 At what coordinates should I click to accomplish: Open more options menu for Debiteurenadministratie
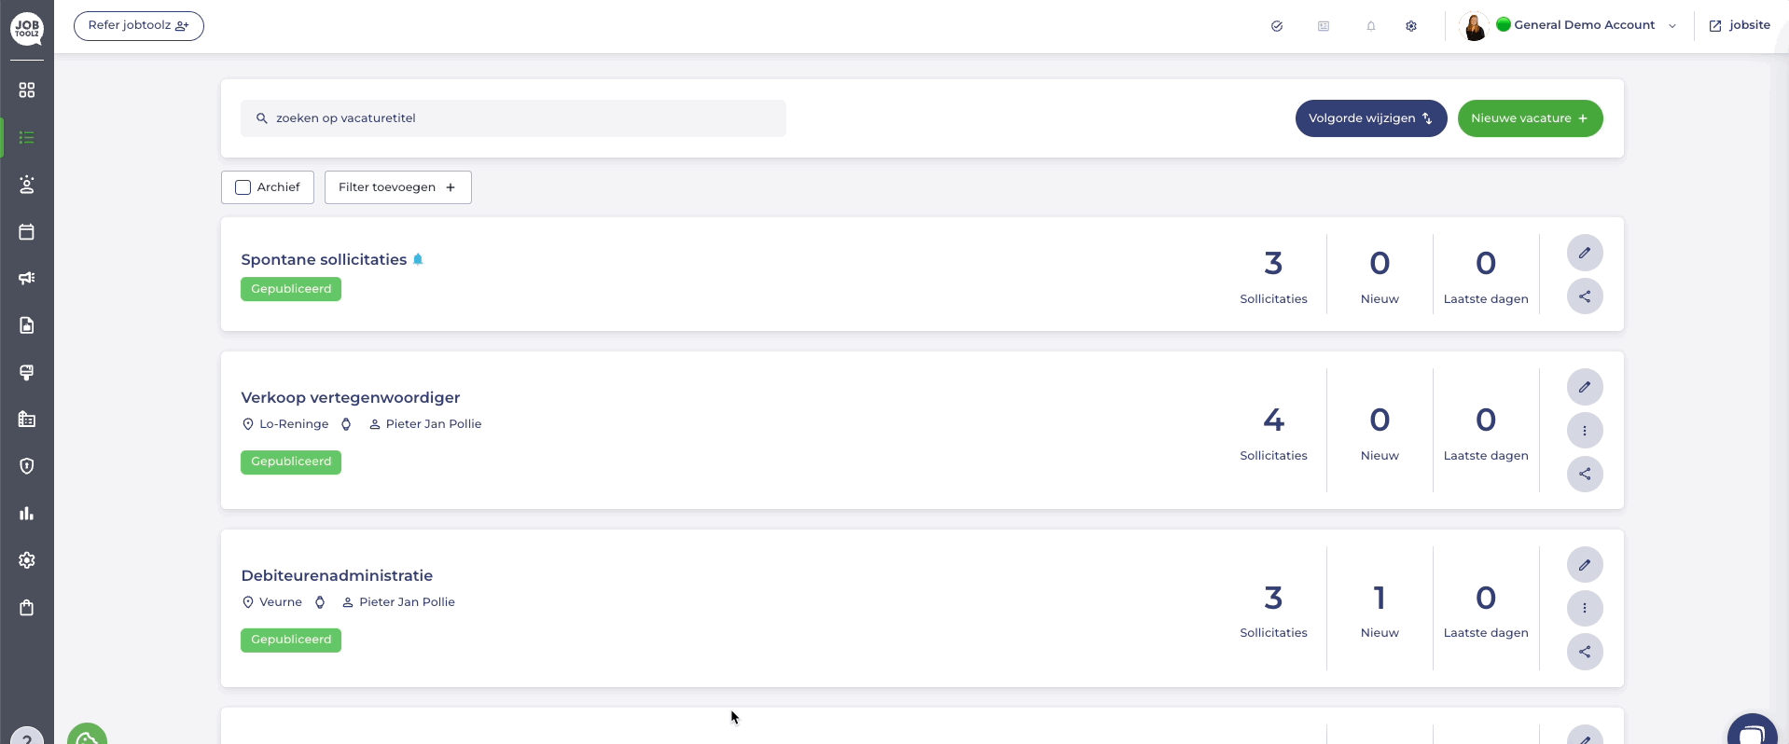(1585, 608)
